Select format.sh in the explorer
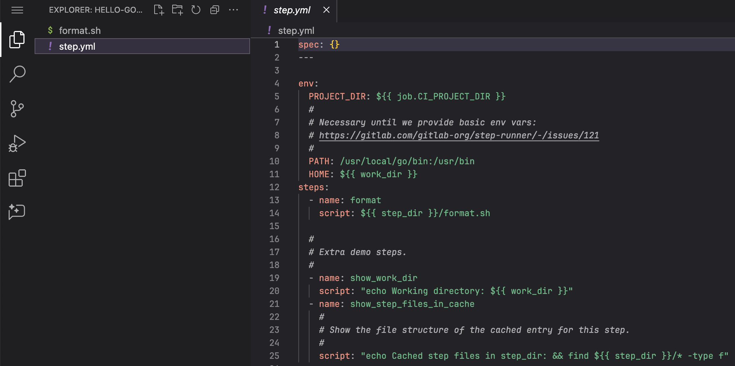Viewport: 735px width, 366px height. click(80, 30)
